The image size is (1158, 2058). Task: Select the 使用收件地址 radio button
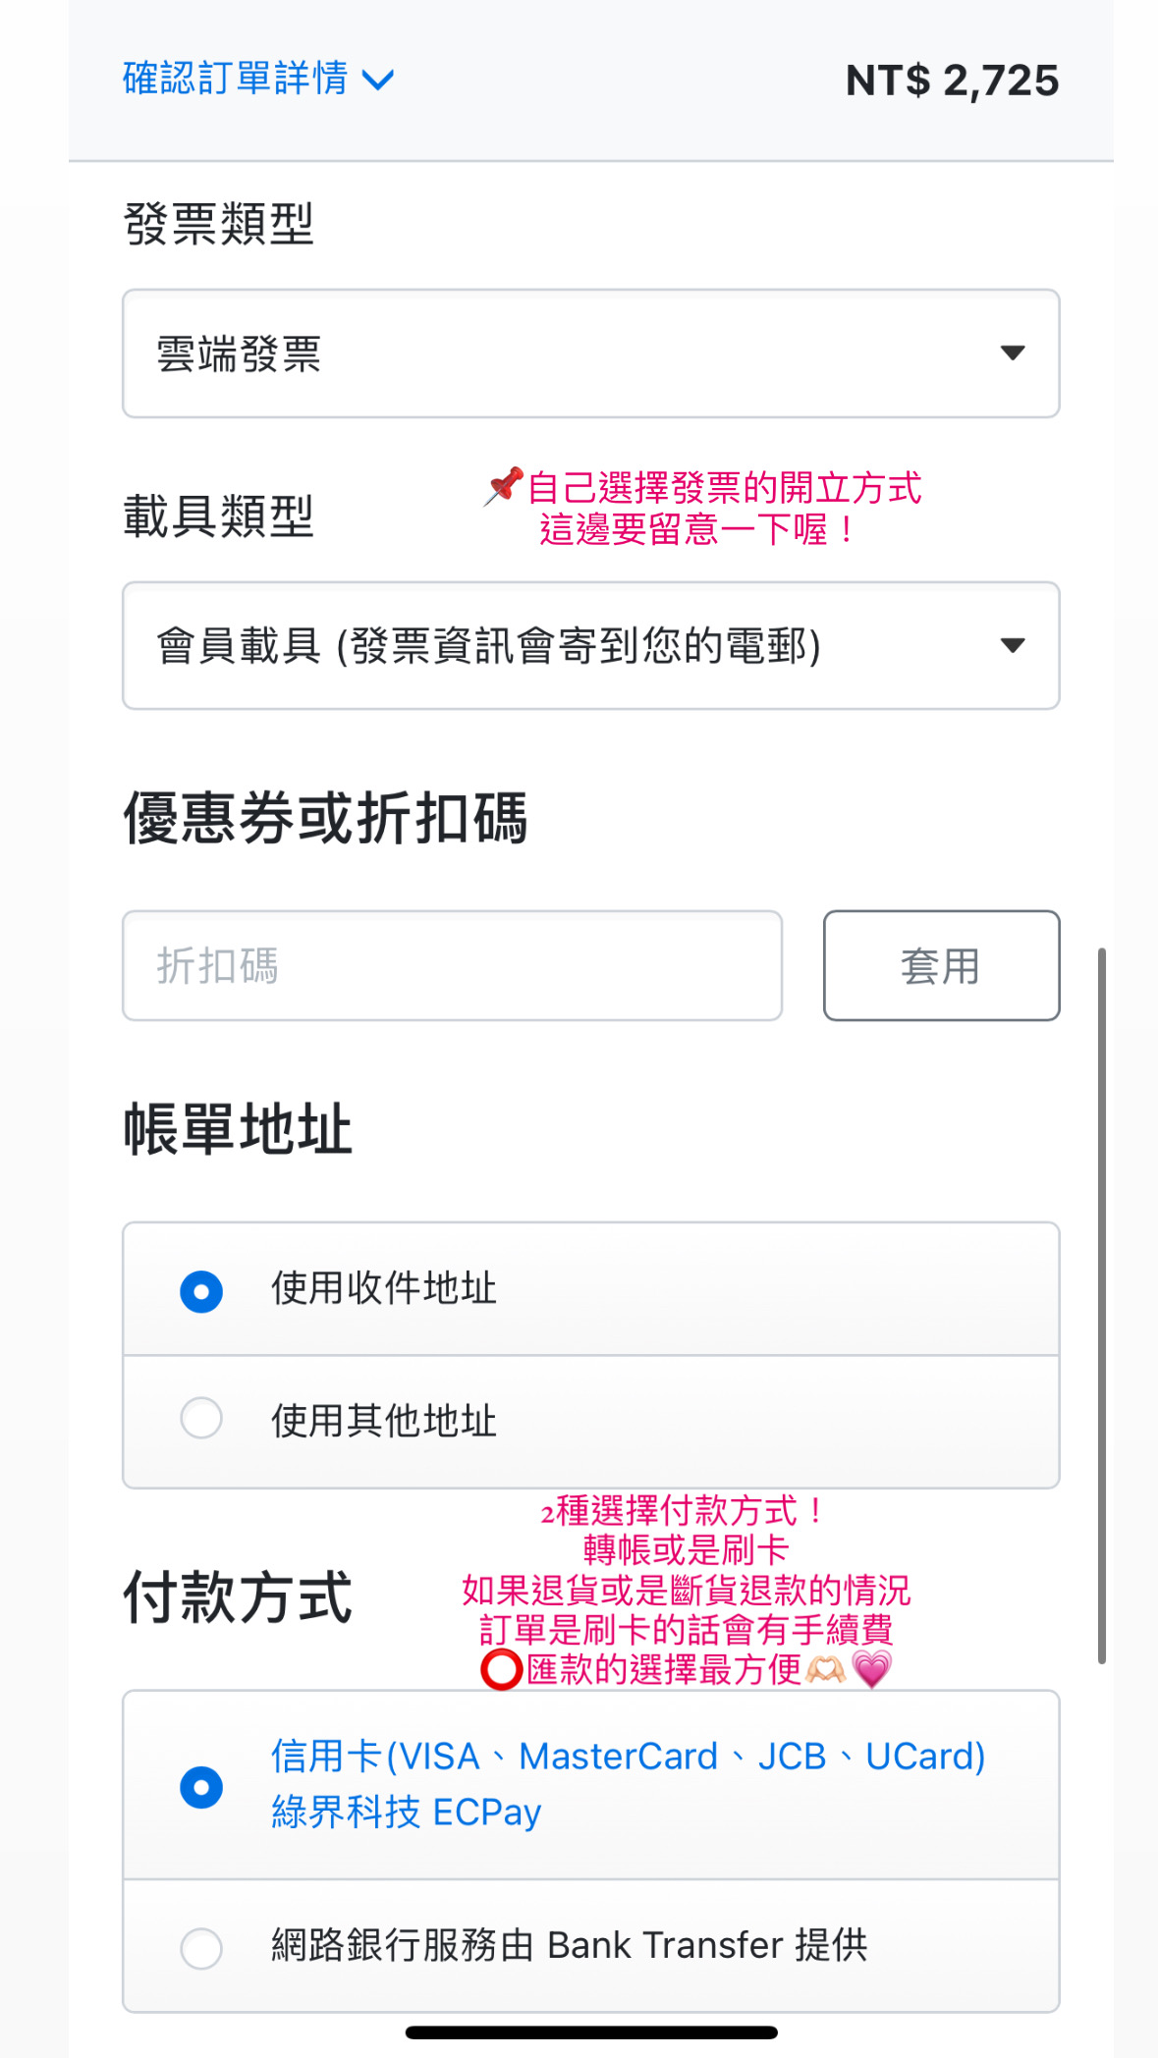click(x=201, y=1291)
